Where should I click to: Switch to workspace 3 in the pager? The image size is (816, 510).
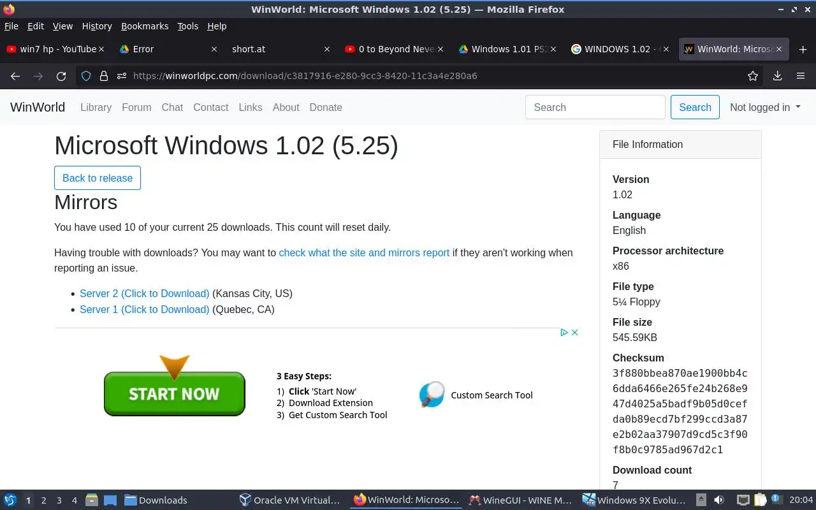pyautogui.click(x=59, y=500)
